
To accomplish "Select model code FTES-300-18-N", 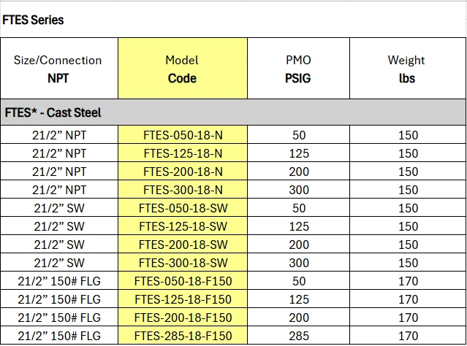I will [x=183, y=190].
